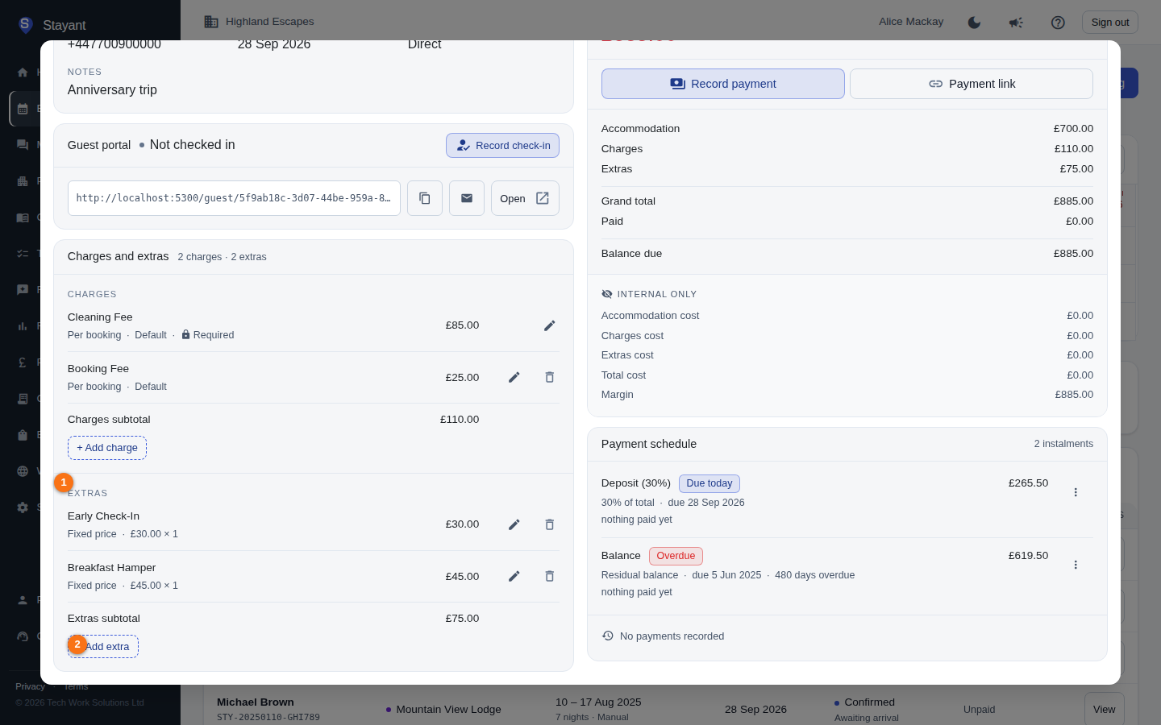The width and height of the screenshot is (1161, 725).
Task: Click the guest portal URL field
Action: [234, 198]
